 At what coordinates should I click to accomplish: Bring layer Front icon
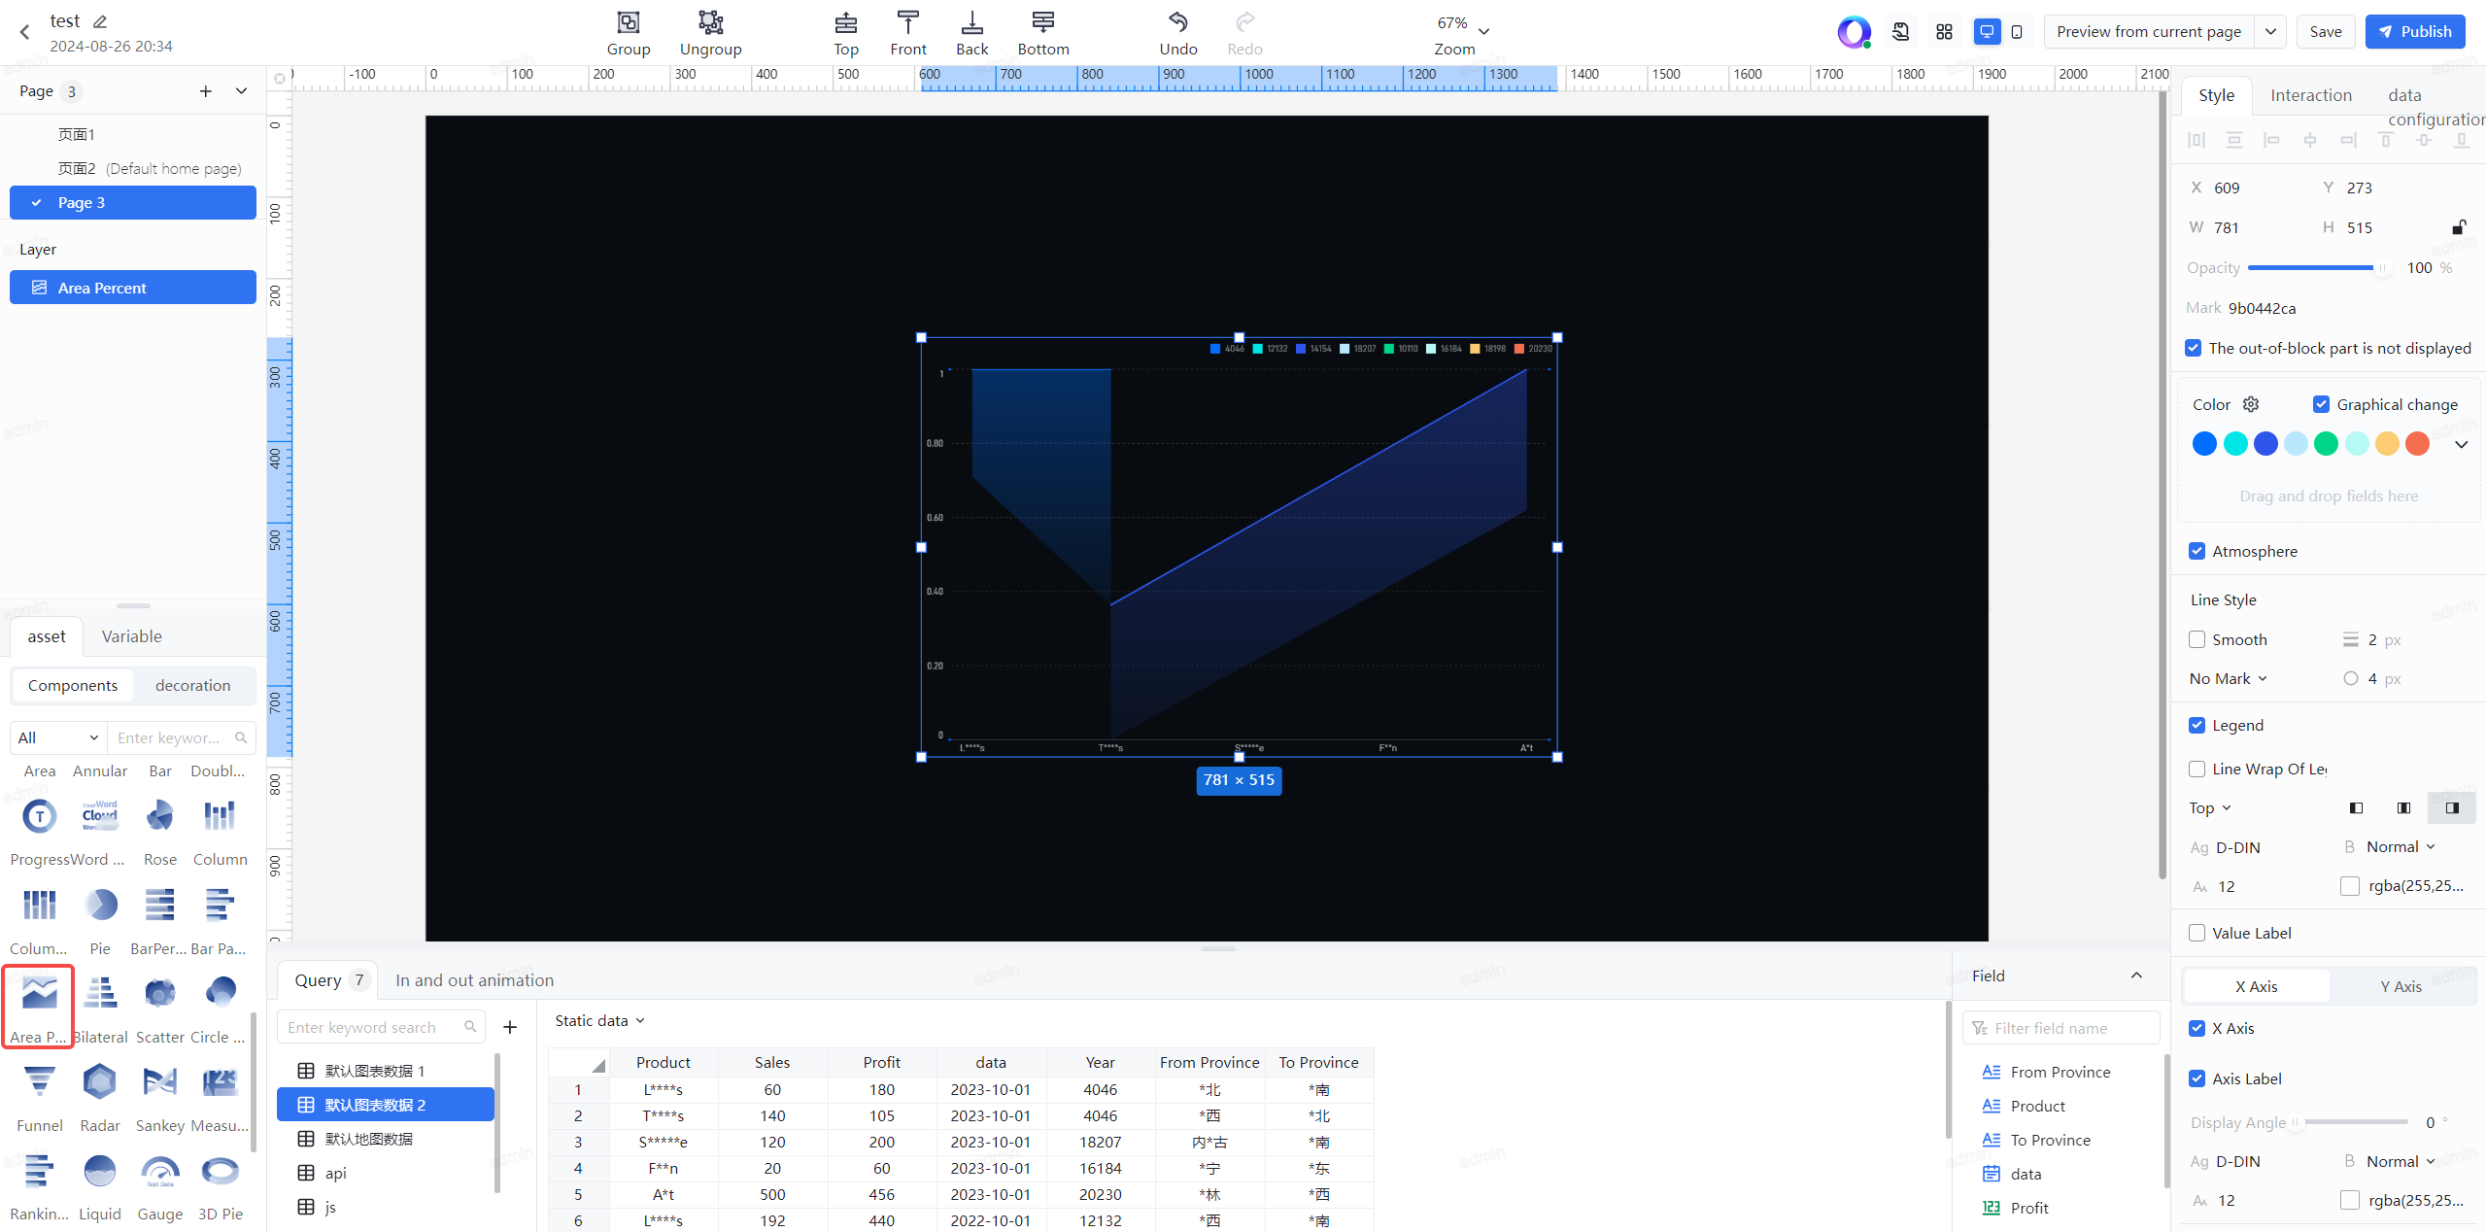(x=907, y=22)
